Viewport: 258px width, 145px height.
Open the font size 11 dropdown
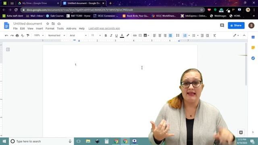click(x=96, y=35)
